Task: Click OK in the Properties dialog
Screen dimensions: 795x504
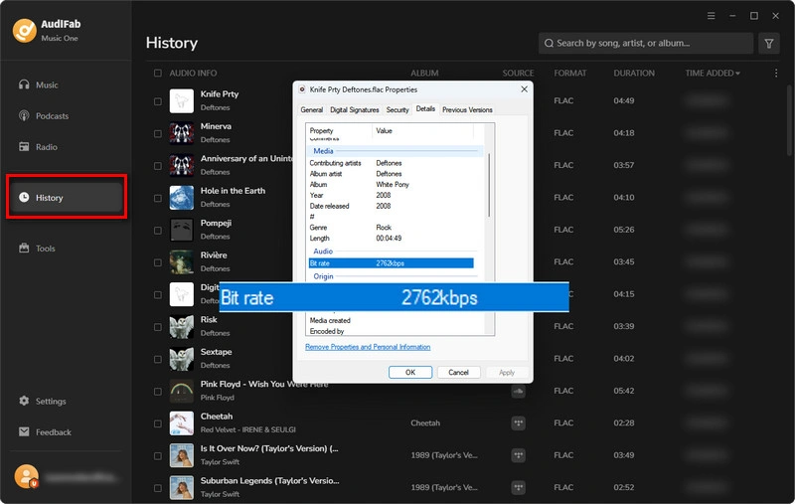Action: pos(410,372)
